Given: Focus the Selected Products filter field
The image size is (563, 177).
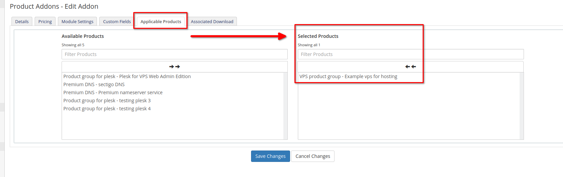Looking at the screenshot, I should point(411,54).
